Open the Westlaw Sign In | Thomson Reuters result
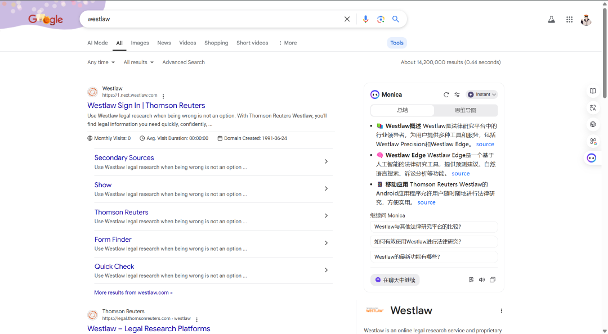Screen dimensions: 608x334 coord(146,105)
